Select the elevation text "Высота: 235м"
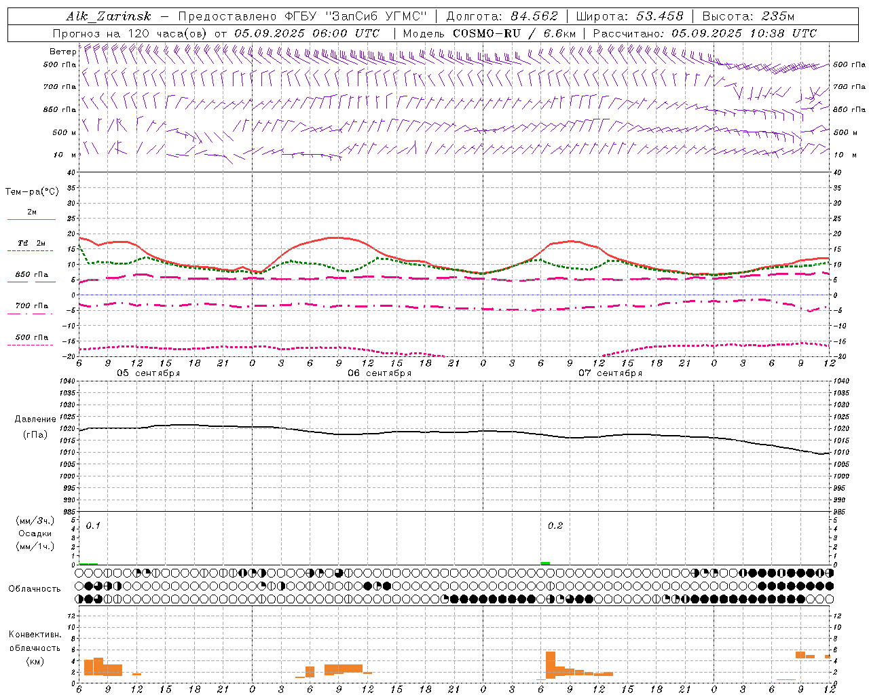 point(748,16)
